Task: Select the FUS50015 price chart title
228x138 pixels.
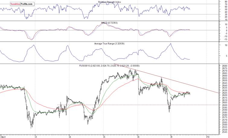Action: [109, 66]
